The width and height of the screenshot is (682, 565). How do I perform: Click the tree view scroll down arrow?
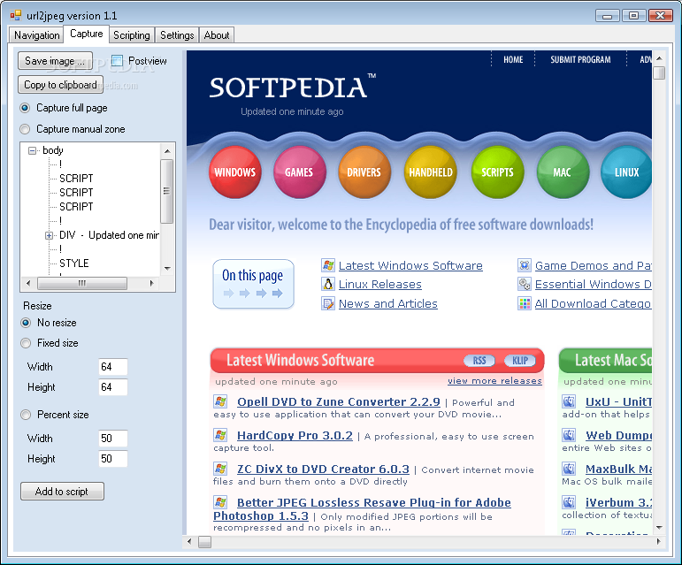(167, 269)
